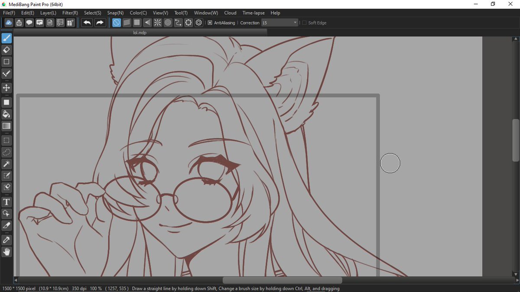Viewport: 520px width, 292px height.
Task: Open the Edit menu
Action: click(28, 13)
